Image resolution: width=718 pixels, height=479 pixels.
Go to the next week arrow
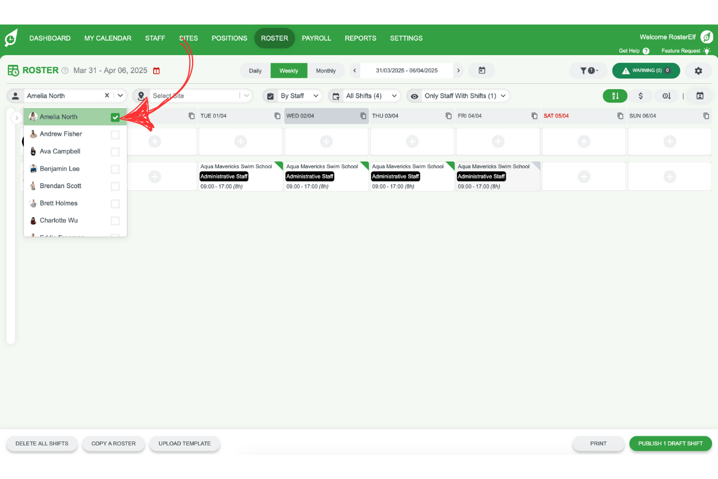coord(458,71)
